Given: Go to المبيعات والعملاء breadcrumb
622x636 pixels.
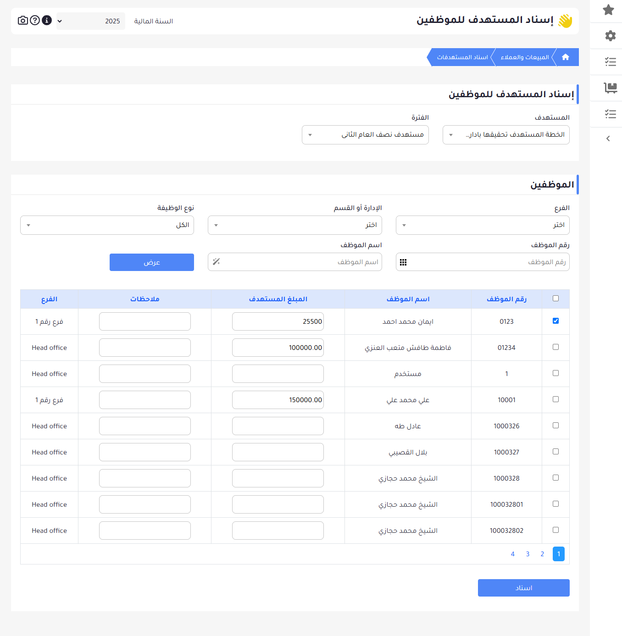Looking at the screenshot, I should (525, 57).
